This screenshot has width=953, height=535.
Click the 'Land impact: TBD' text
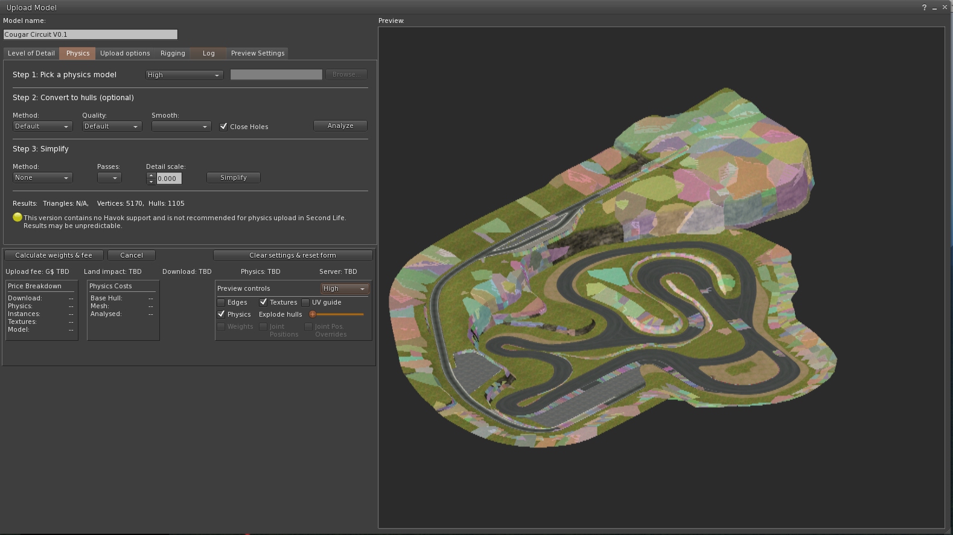[113, 271]
